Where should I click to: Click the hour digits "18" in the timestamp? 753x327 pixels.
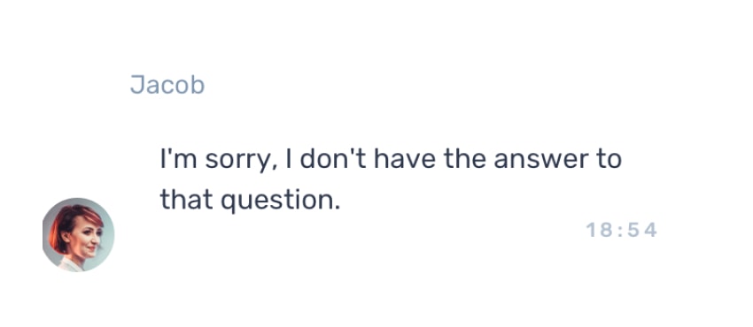tap(599, 231)
